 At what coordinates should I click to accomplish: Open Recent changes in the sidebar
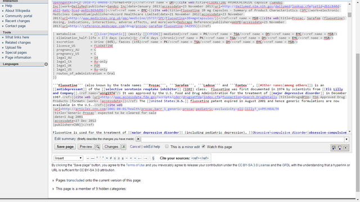17,21
